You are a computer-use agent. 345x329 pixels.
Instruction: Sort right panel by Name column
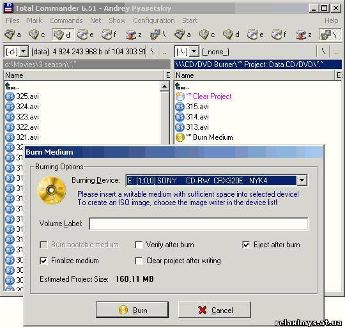point(254,75)
